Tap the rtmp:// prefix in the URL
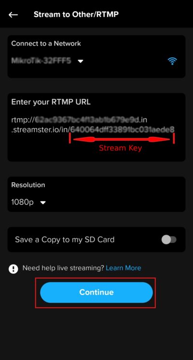The image size is (193, 360). (23, 120)
